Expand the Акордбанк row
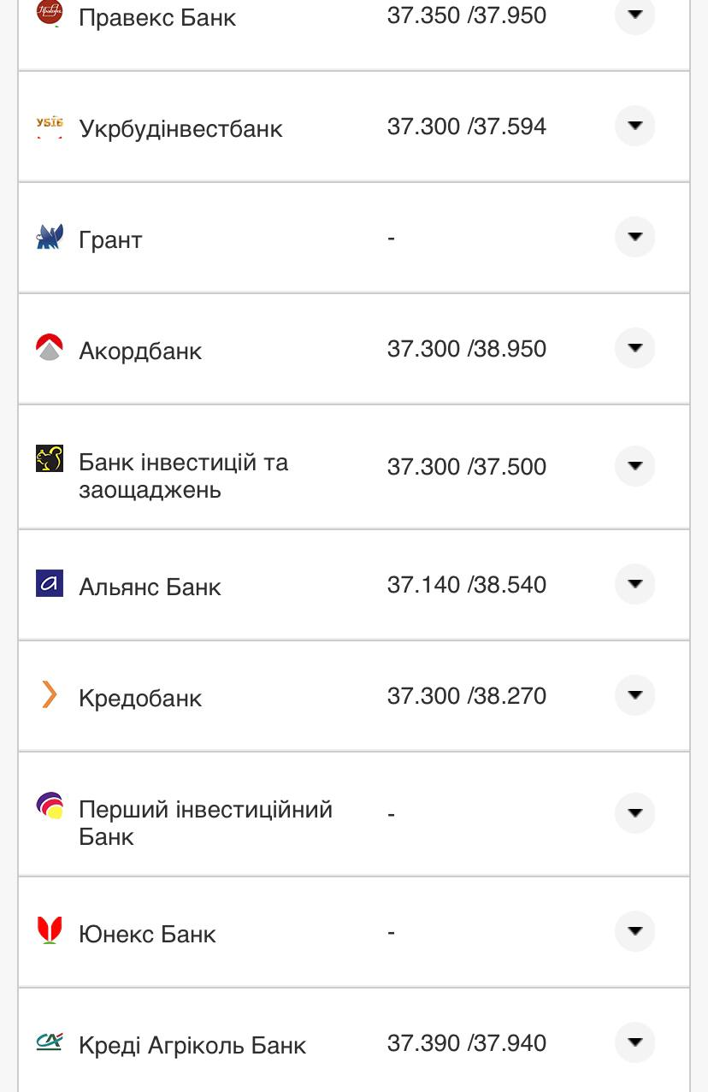This screenshot has width=708, height=1092. 634,348
